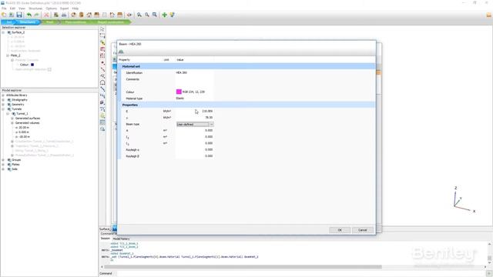Screen dimensions: 493x277
Task: Toggle visibility eye of Tunnel_1
Action: 14,114
